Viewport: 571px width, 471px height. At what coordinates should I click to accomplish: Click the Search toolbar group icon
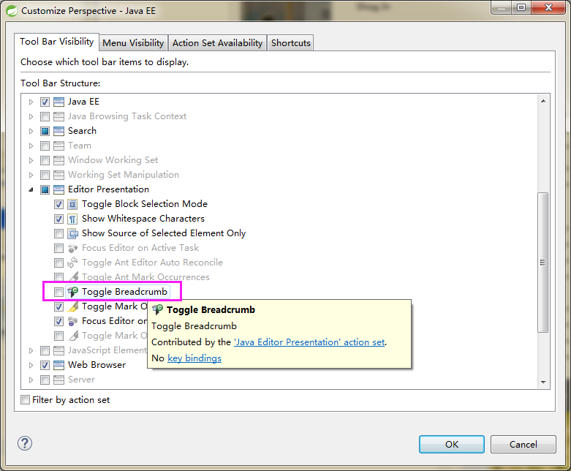click(x=58, y=131)
